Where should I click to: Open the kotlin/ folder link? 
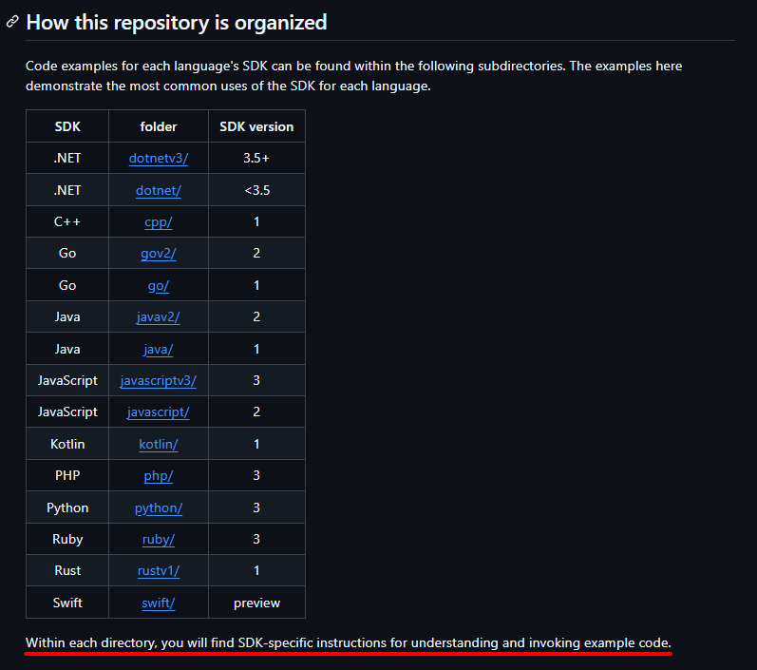159,444
